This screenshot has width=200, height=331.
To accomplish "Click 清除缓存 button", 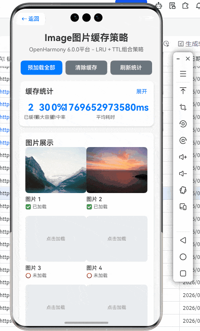I will point(86,68).
